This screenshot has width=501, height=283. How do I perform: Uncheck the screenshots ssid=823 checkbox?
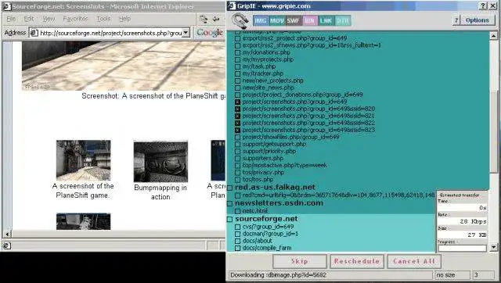pyautogui.click(x=237, y=131)
